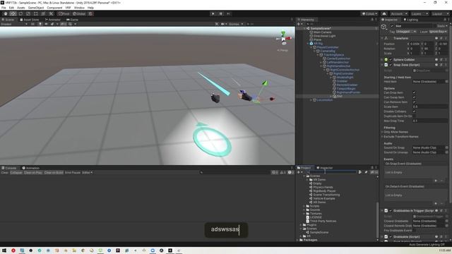Select the Hand tool in toolbar

6,14
